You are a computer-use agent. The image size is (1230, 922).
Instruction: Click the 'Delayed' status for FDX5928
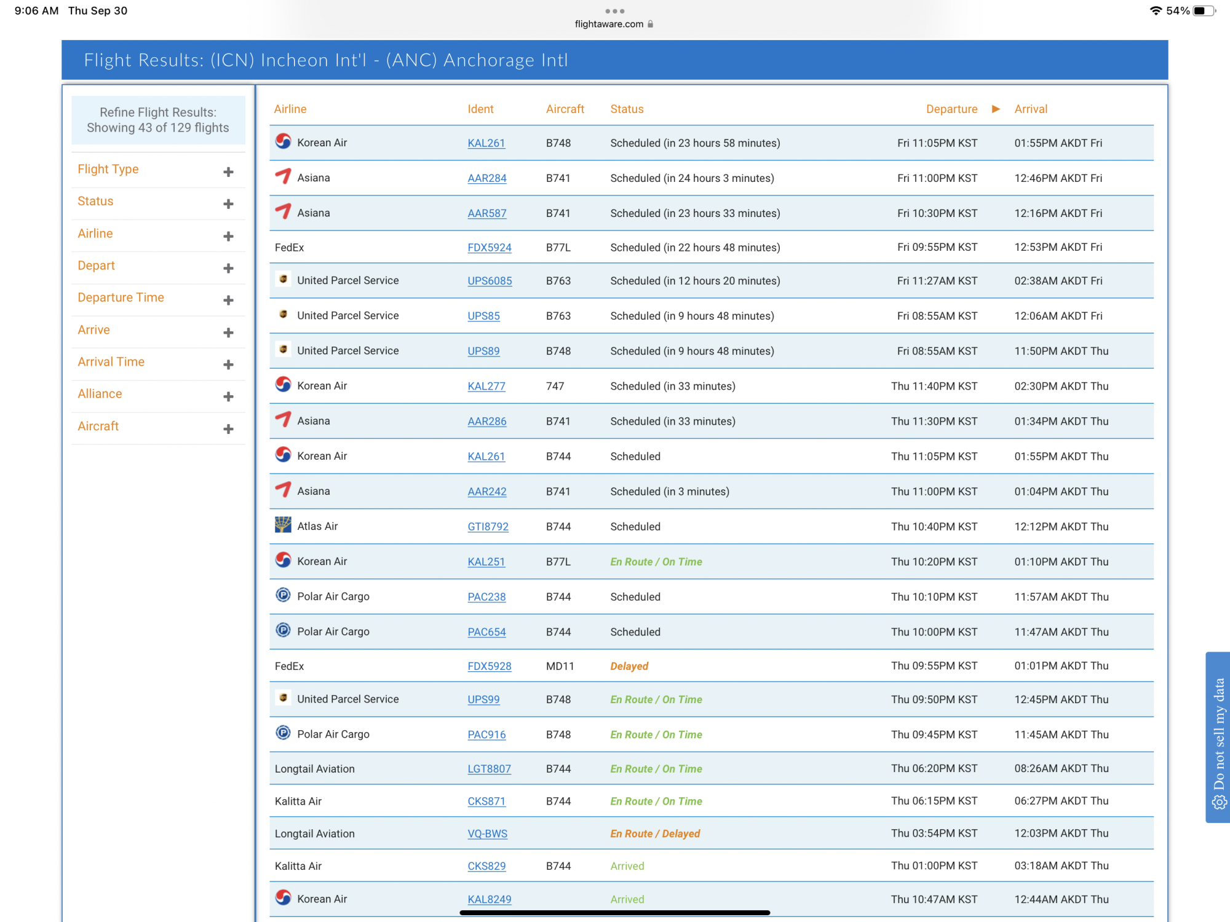[x=629, y=666]
